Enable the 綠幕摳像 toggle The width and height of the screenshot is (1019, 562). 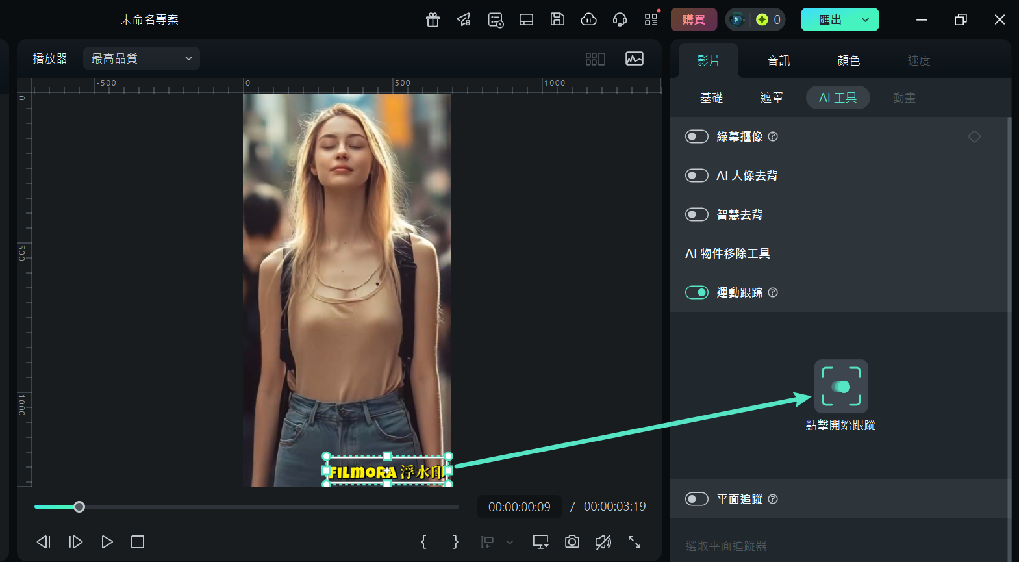(697, 136)
